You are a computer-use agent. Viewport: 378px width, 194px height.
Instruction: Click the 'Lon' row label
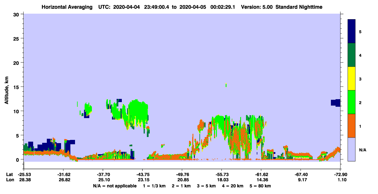pos(10,180)
